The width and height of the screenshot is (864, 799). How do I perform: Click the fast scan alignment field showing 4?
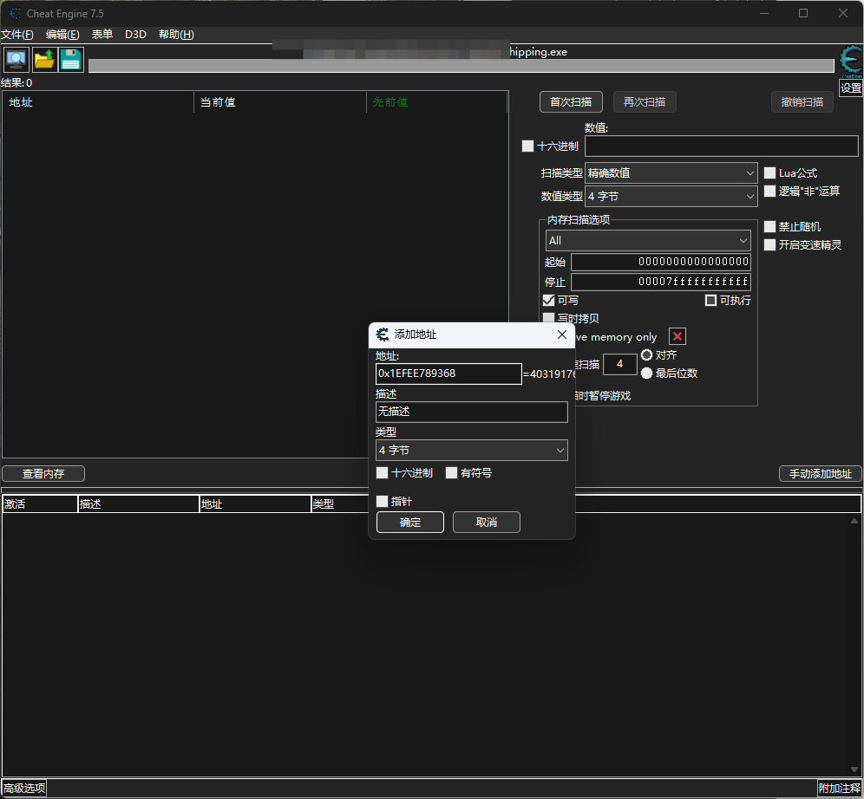(620, 364)
